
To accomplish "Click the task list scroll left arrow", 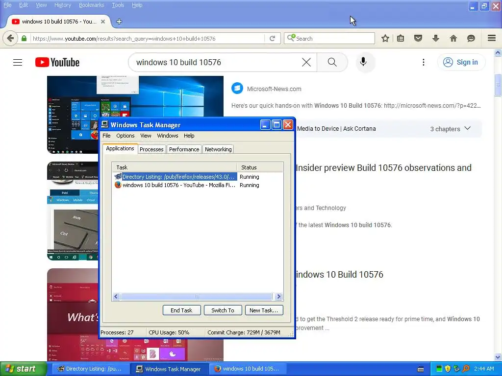I will point(116,297).
